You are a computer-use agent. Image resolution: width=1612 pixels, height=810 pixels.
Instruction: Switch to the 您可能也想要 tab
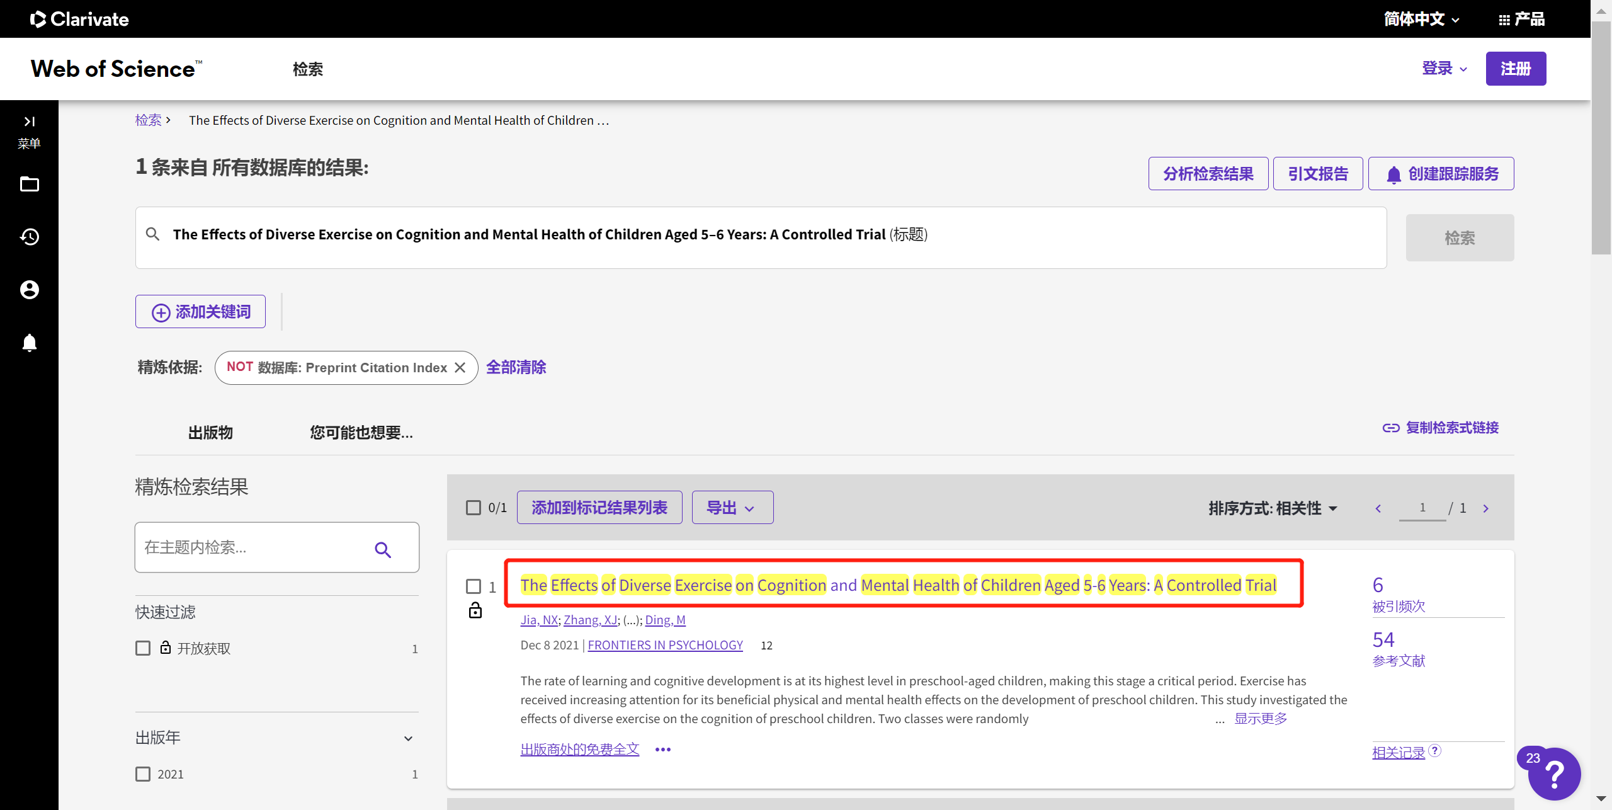click(x=361, y=433)
